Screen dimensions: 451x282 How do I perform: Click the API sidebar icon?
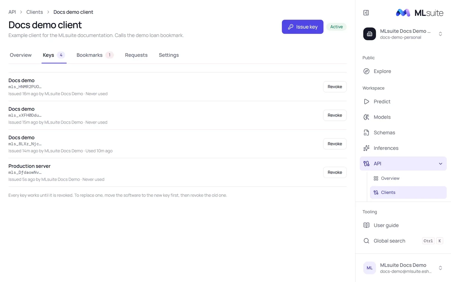tap(366, 164)
